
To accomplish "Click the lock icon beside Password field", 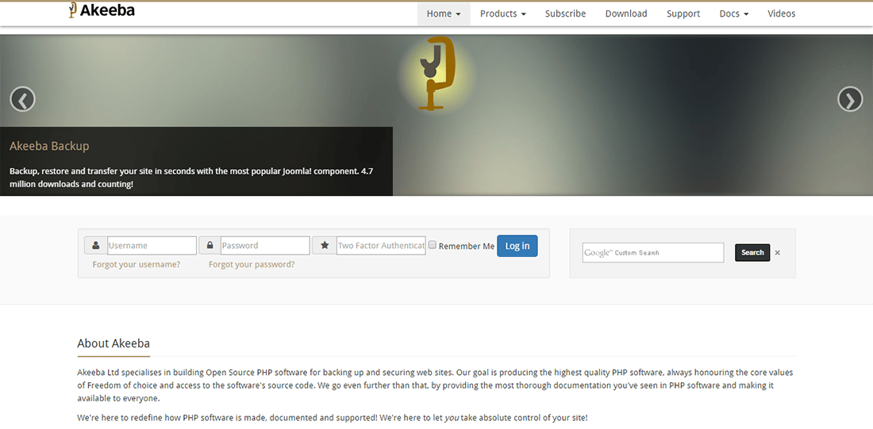I will tap(210, 245).
